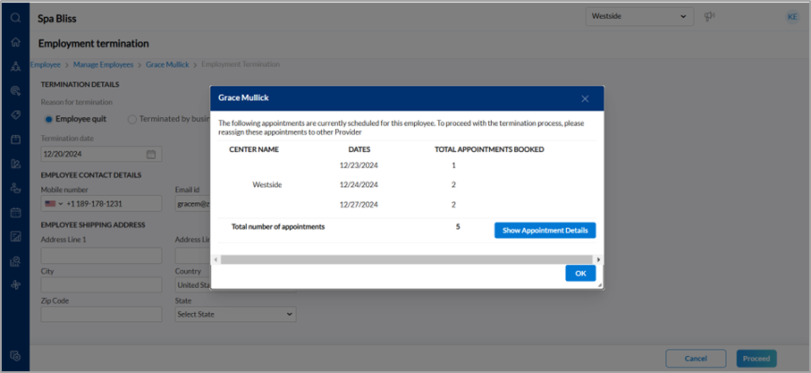This screenshot has height=373, width=811.
Task: Click the 12/23/2024 date cell
Action: click(x=359, y=165)
